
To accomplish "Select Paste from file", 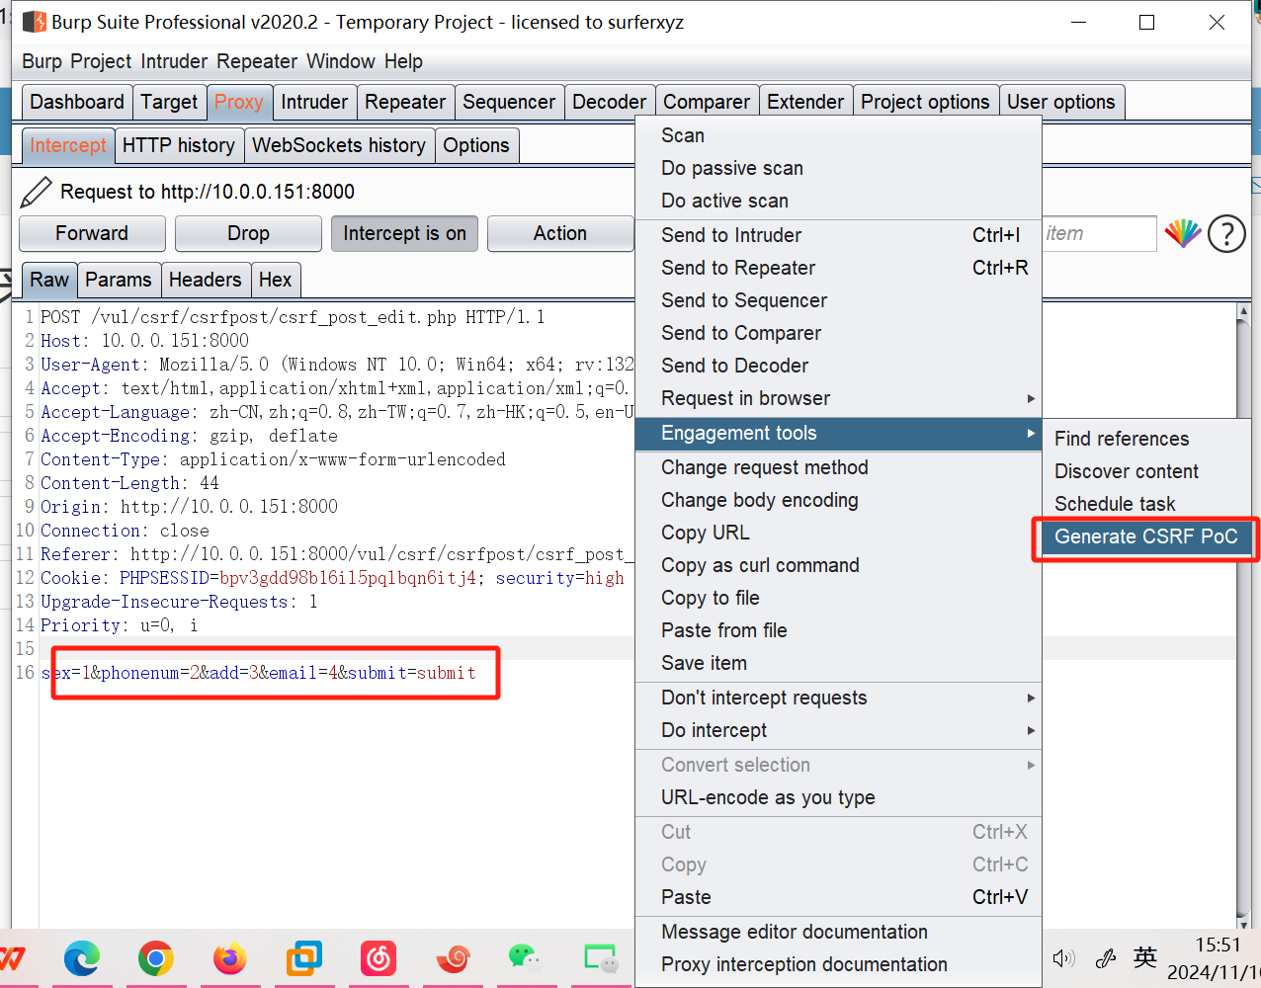I will tap(838, 630).
